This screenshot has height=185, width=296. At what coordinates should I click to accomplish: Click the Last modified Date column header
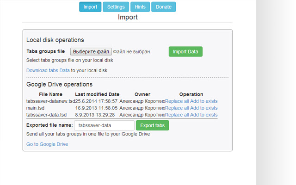97,94
